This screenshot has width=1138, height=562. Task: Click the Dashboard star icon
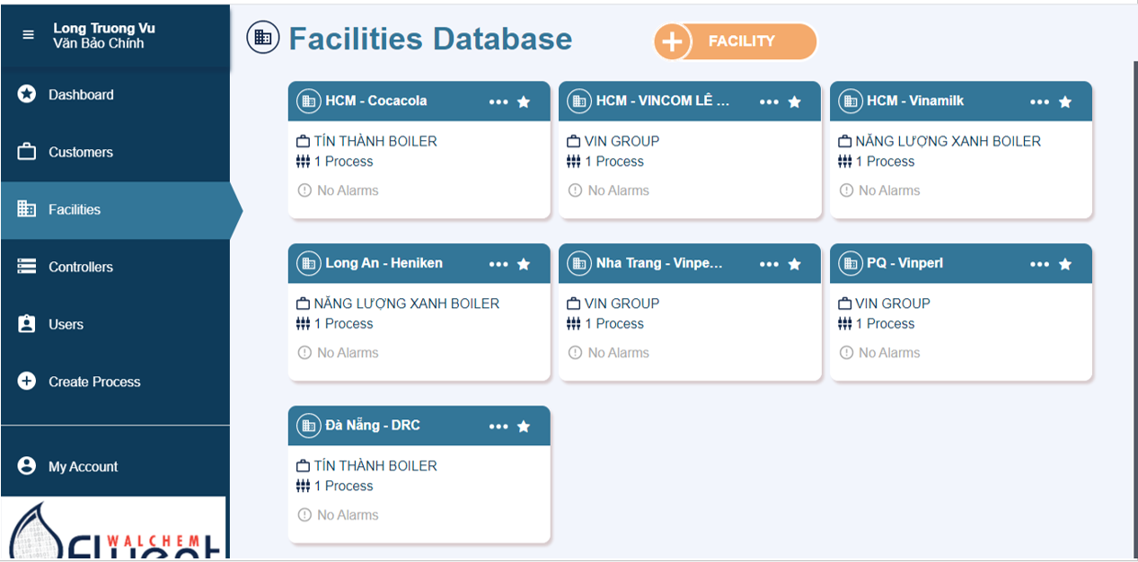click(x=27, y=93)
